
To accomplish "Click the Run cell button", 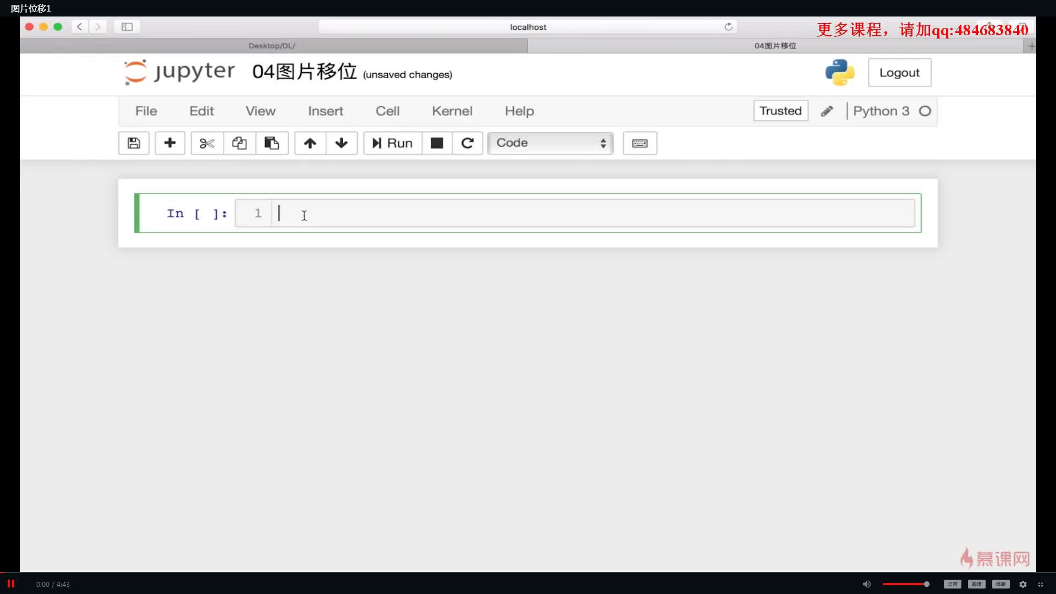I will (392, 142).
